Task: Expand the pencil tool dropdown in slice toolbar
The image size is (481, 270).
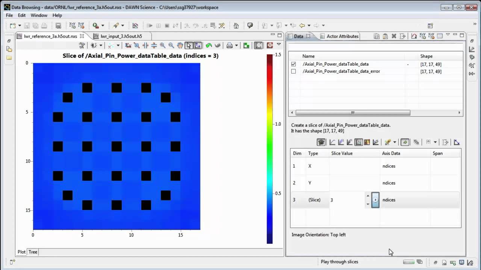Action: coord(395,142)
